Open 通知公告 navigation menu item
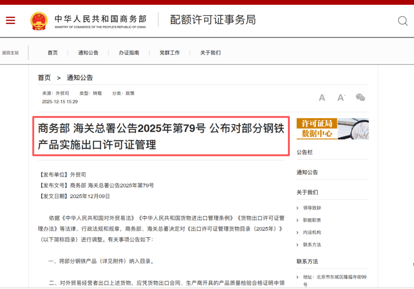The height and width of the screenshot is (289, 414). tap(88, 53)
